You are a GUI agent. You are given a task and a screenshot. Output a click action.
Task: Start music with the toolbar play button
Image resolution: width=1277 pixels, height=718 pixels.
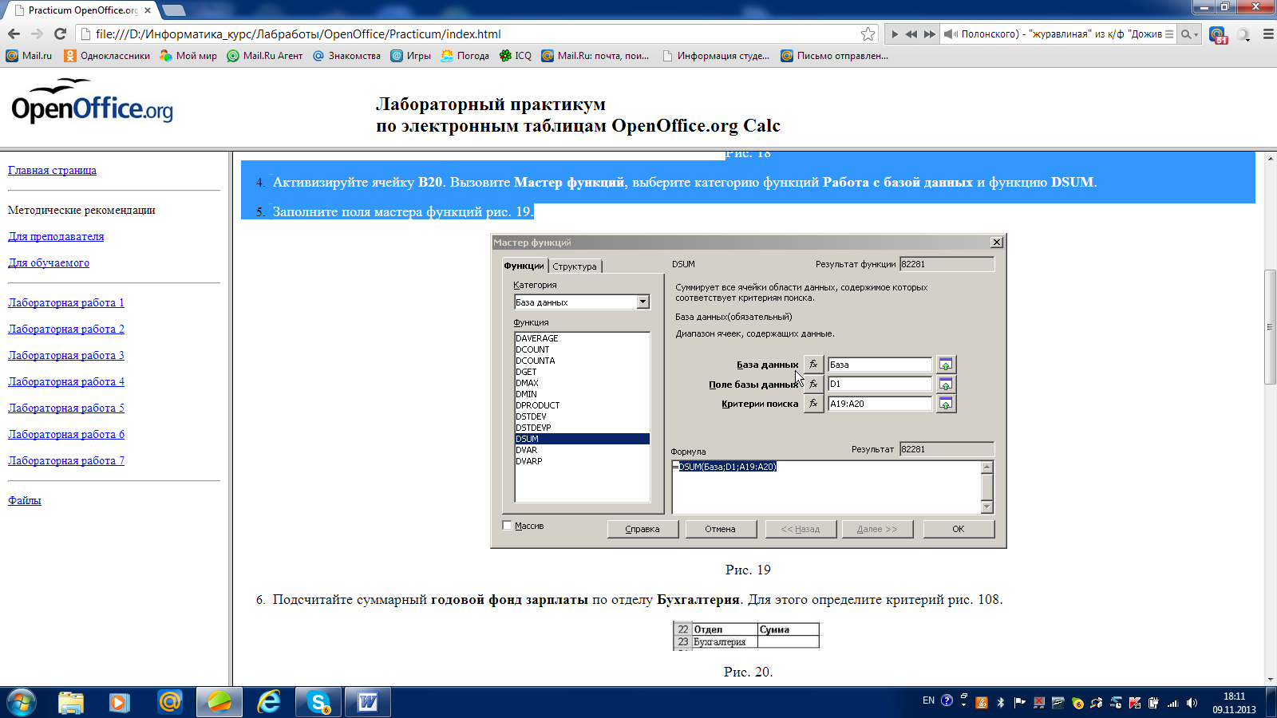[895, 34]
